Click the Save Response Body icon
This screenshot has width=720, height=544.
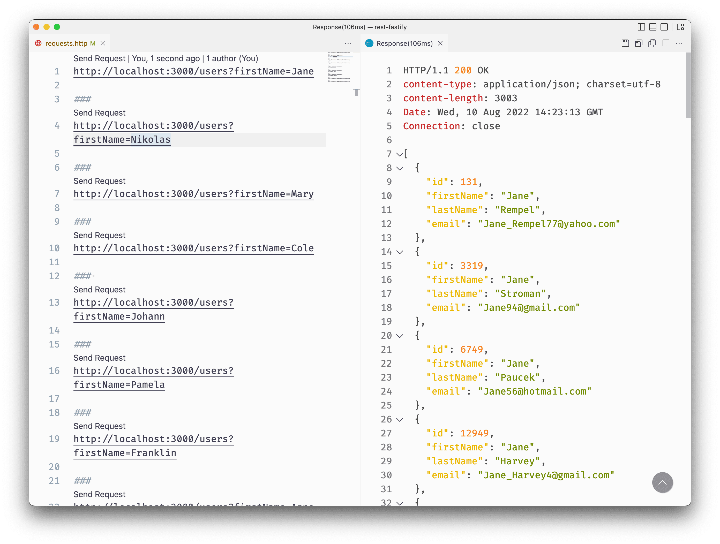pyautogui.click(x=639, y=43)
